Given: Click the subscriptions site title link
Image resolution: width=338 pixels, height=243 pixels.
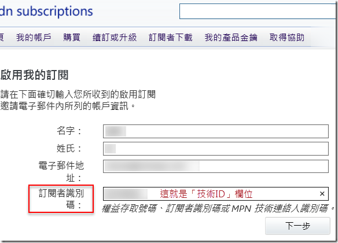Looking at the screenshot, I should pyautogui.click(x=46, y=11).
